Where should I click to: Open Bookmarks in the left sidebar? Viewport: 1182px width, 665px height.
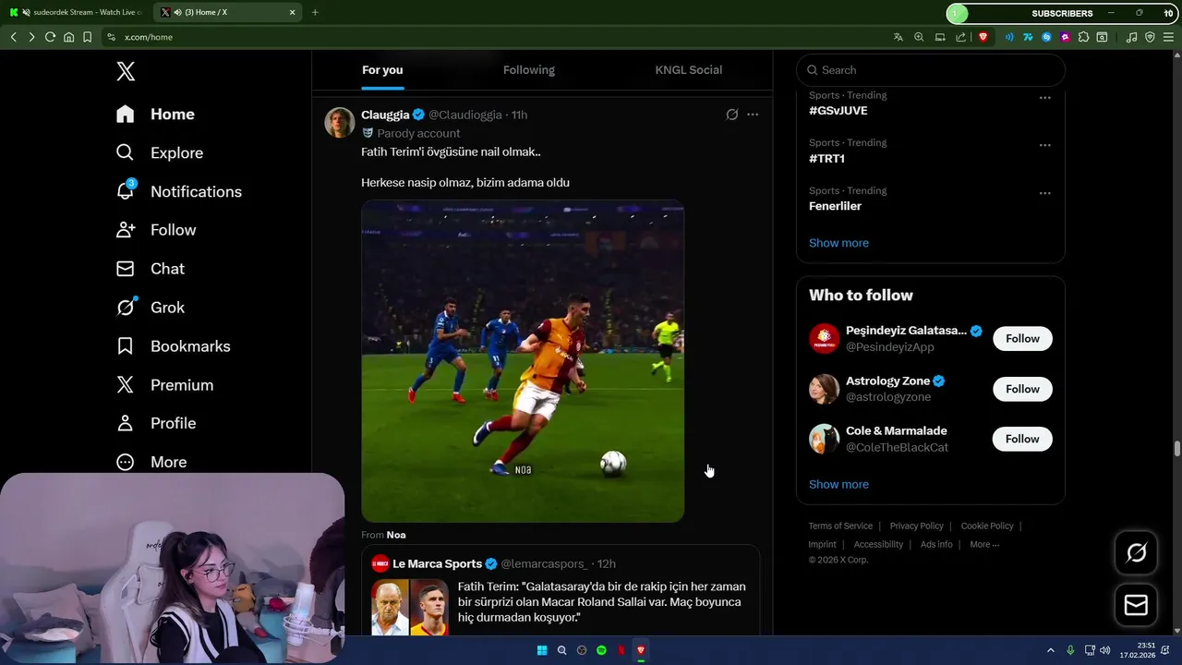point(173,346)
